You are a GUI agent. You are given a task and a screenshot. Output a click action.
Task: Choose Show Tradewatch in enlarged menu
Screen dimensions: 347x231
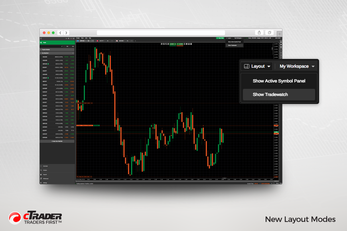pyautogui.click(x=279, y=95)
